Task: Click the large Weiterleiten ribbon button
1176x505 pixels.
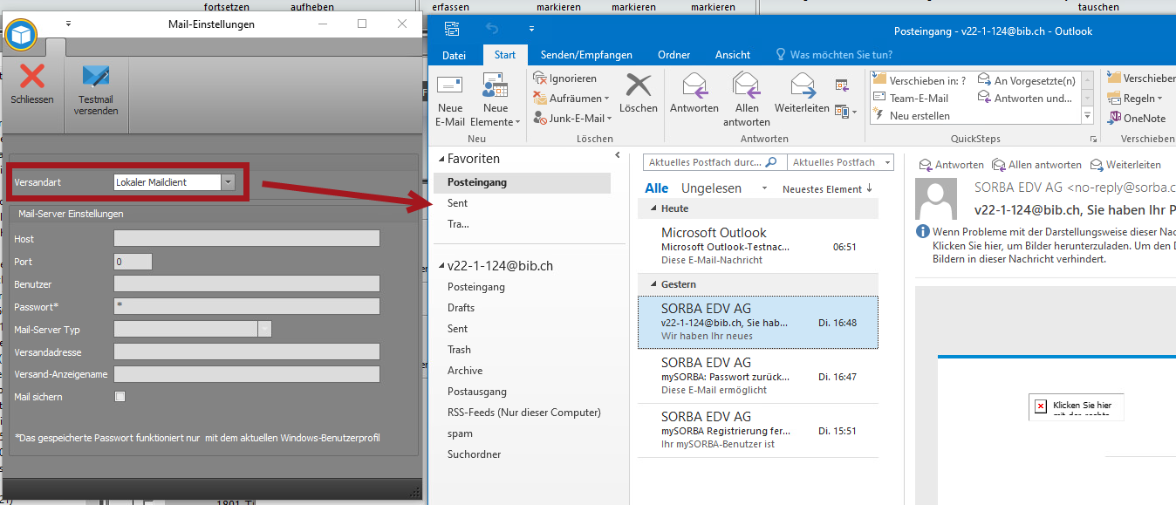Action: point(802,92)
